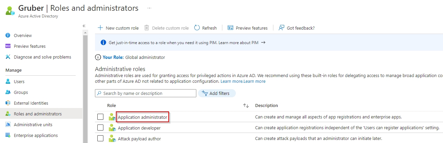The width and height of the screenshot is (443, 143).
Task: Click the Preview features toolbar icon
Action: 230,28
